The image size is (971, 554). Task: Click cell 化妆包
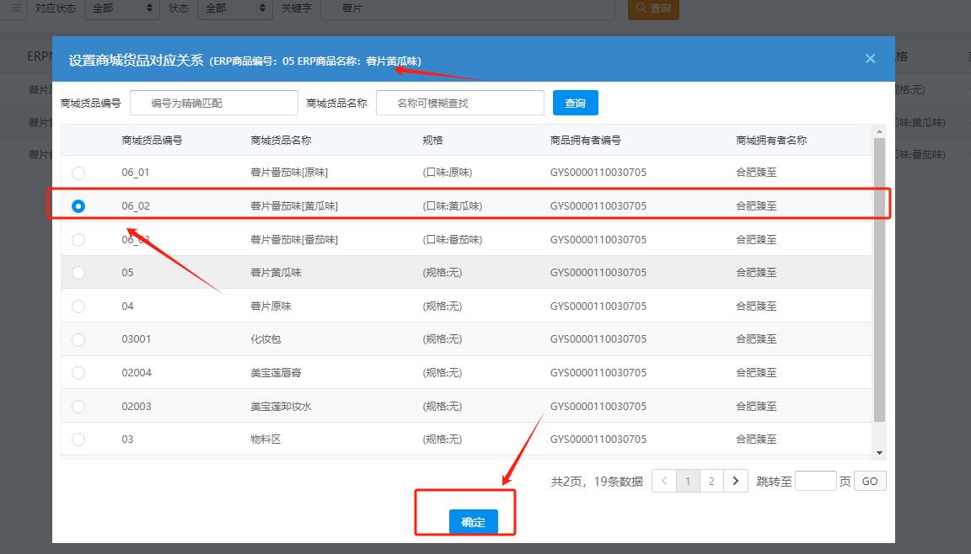point(266,338)
